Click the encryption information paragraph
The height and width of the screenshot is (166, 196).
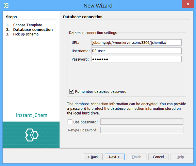(x=126, y=108)
